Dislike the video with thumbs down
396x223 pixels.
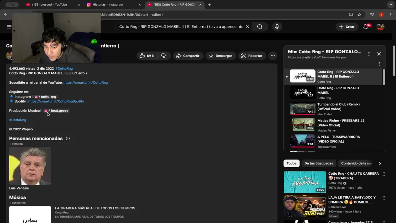[164, 56]
